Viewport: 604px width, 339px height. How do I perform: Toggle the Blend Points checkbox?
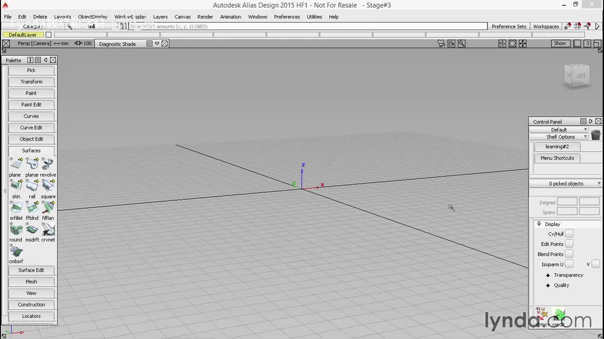tap(569, 254)
